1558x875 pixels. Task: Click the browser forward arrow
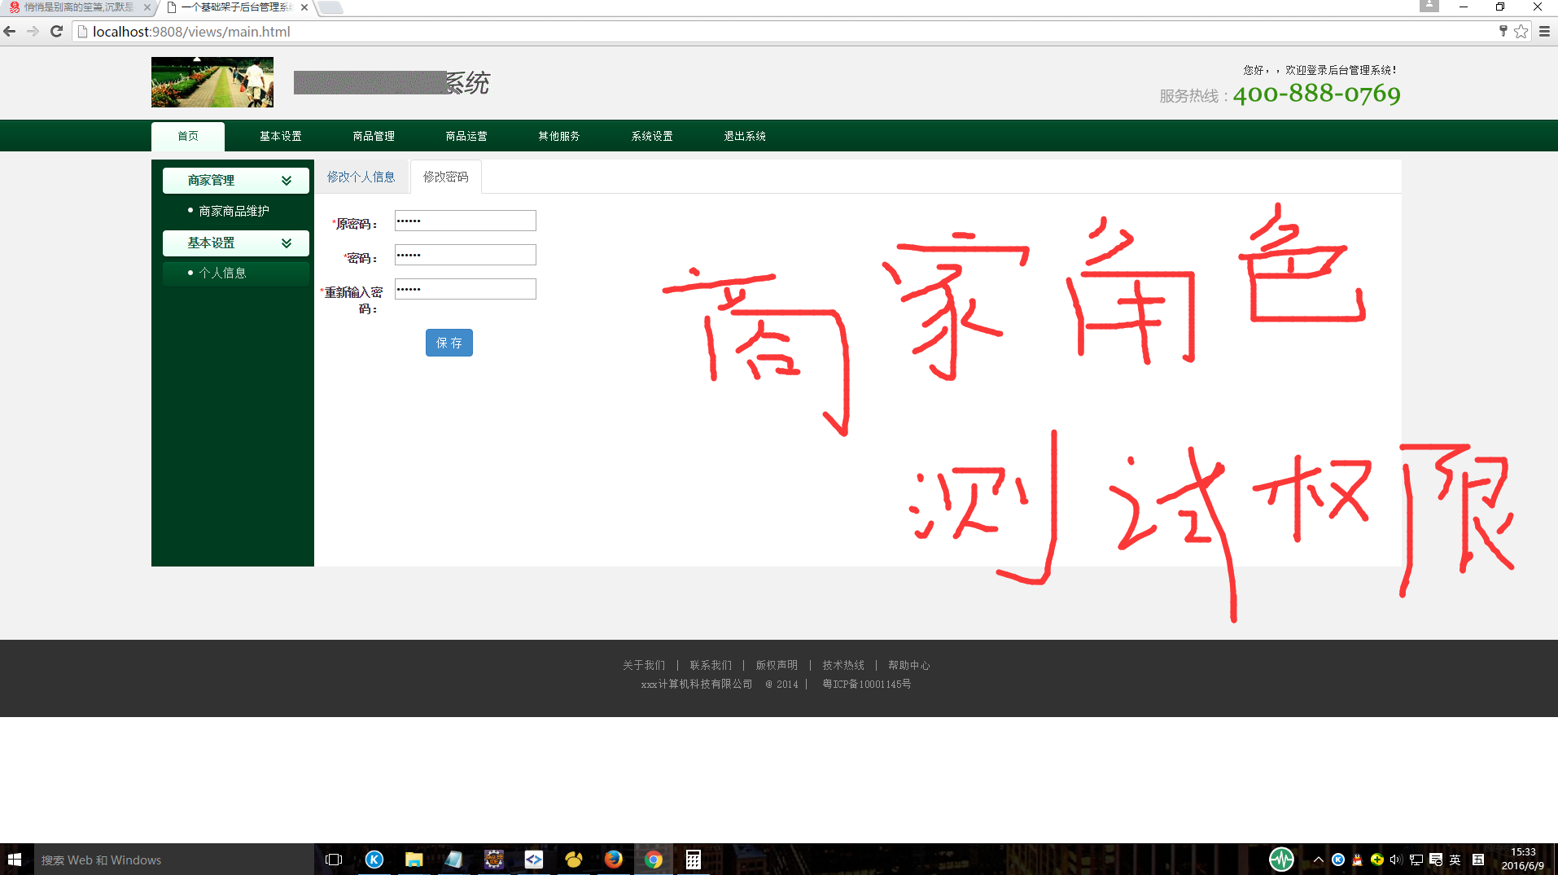[x=33, y=32]
